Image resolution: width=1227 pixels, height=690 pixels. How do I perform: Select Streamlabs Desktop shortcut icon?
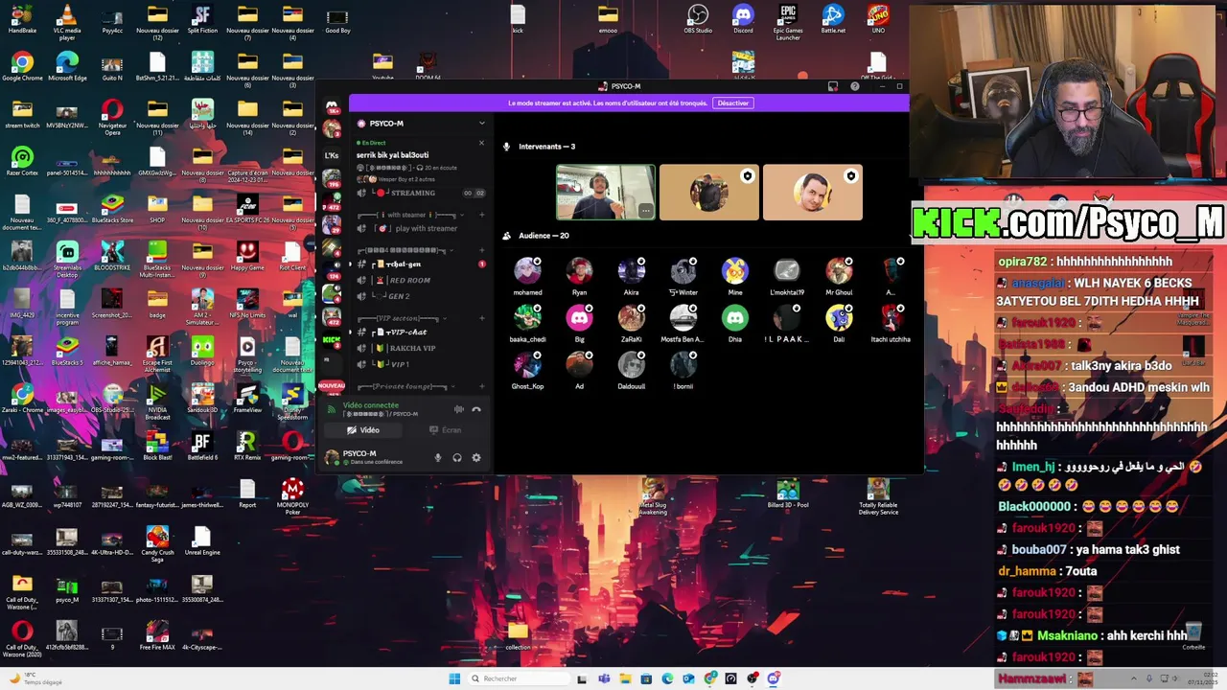pos(67,258)
